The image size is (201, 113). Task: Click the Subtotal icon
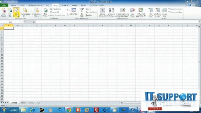(x=165, y=12)
